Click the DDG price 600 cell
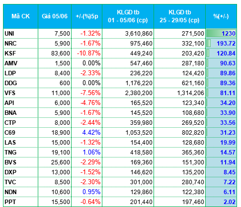Viewport: 241px width, 207px height. (55, 83)
